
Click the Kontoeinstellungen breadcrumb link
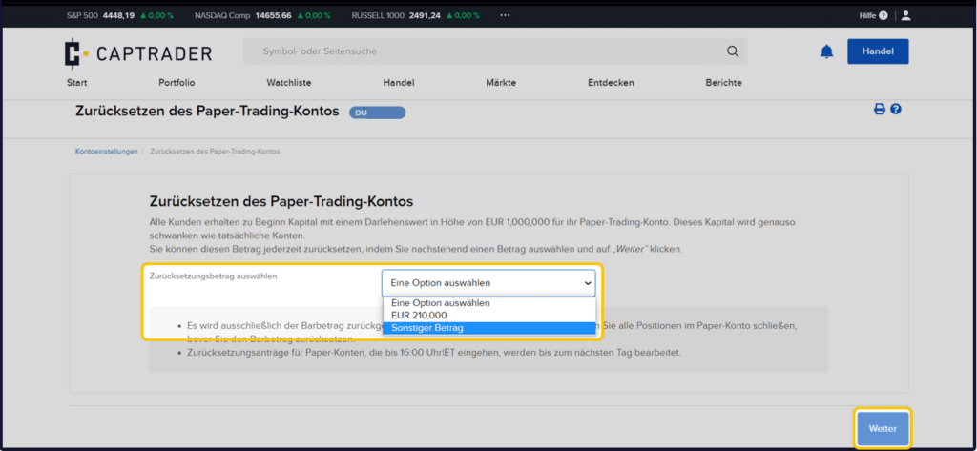pos(107,152)
